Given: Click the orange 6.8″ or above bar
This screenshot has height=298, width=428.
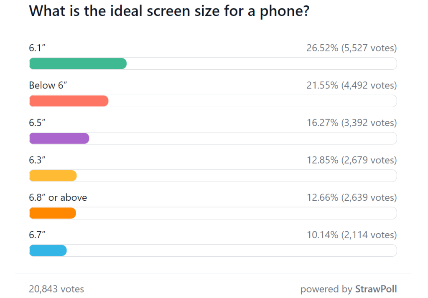Looking at the screenshot, I should tap(52, 213).
